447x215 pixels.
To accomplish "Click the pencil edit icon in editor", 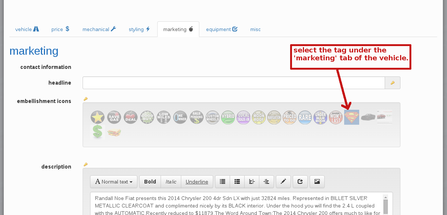I will coord(283,182).
